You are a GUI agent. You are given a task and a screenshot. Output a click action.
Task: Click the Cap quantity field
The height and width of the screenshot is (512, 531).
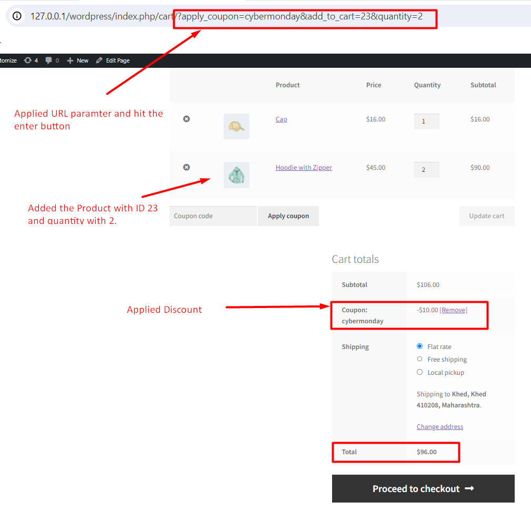pos(426,121)
